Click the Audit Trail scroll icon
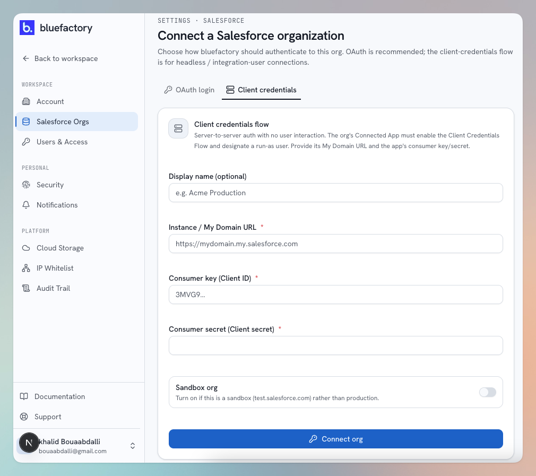 (x=26, y=288)
